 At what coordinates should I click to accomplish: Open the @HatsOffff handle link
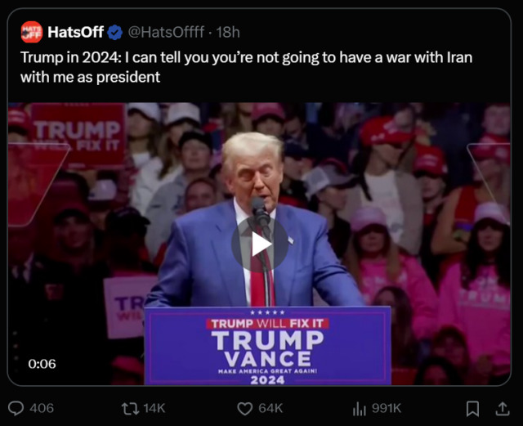tap(166, 32)
